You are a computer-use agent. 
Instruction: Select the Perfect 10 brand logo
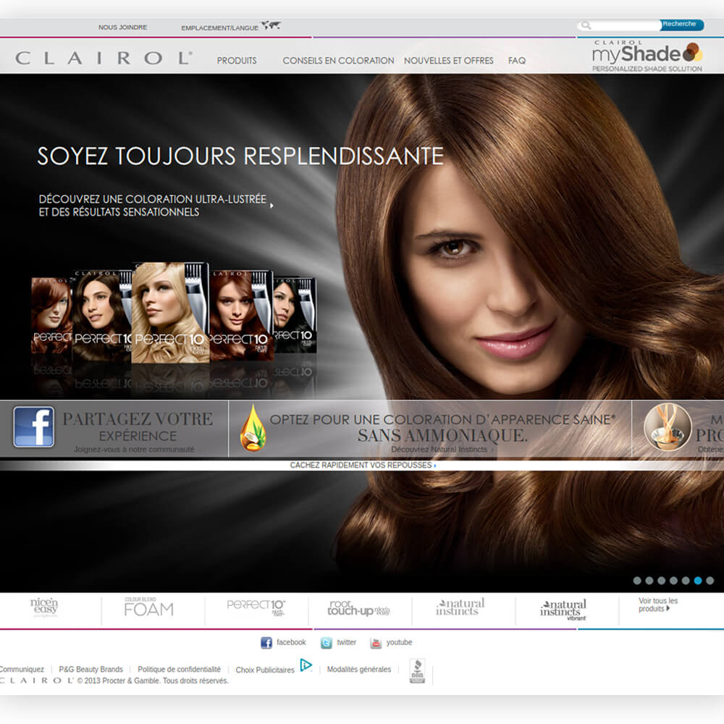pos(256,607)
